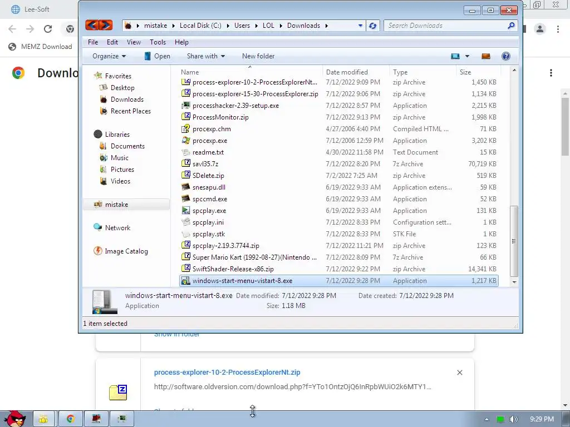Open the Downloads page more actions menu
The width and height of the screenshot is (570, 427).
coord(551,73)
